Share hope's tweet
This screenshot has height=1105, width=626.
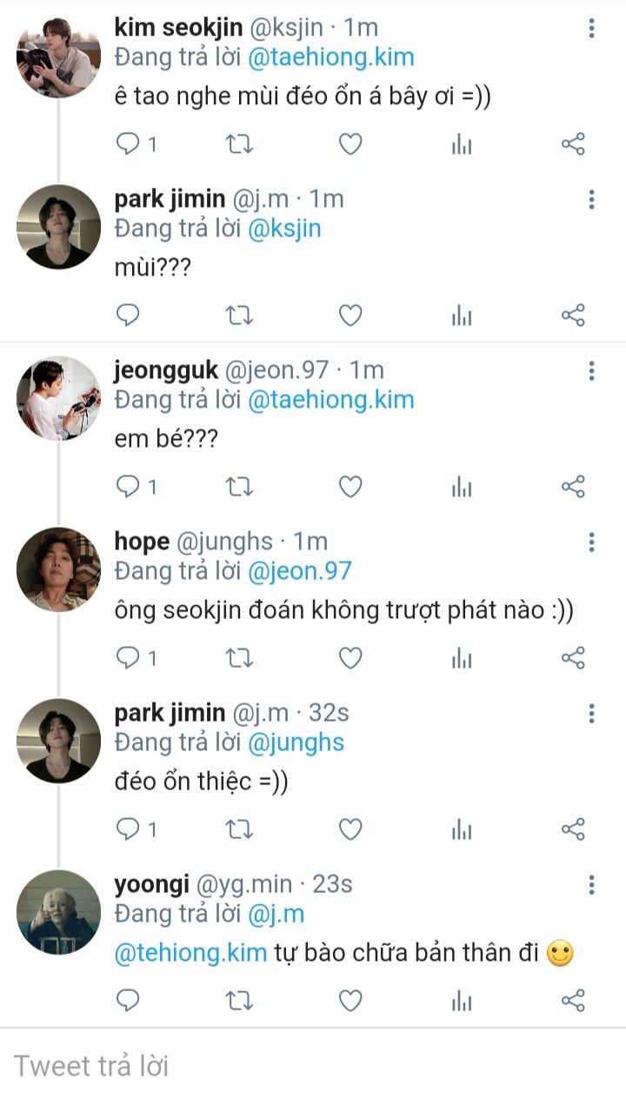[573, 658]
